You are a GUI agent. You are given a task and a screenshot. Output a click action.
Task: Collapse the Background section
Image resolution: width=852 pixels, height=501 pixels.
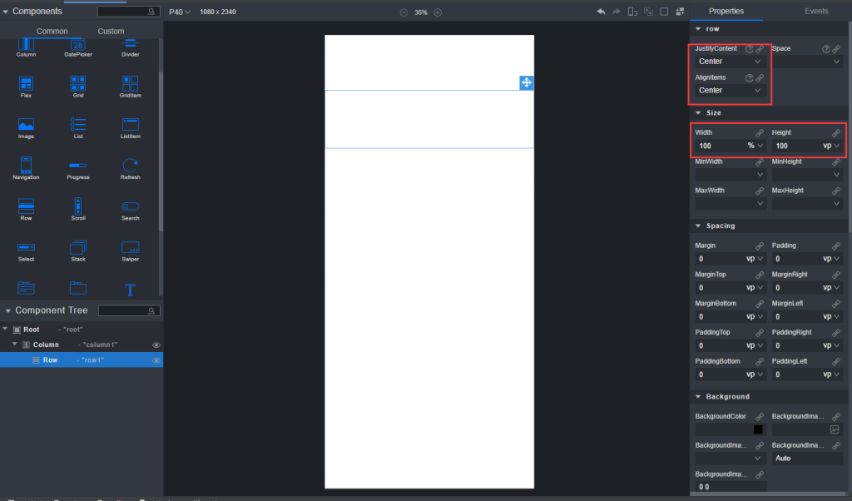coord(698,397)
